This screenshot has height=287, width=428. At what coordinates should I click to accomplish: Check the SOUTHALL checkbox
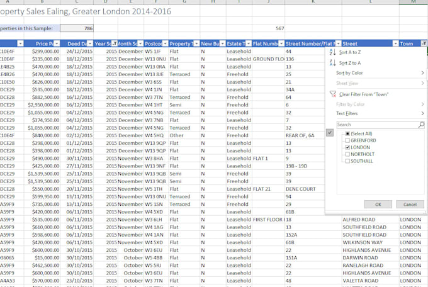(x=347, y=161)
